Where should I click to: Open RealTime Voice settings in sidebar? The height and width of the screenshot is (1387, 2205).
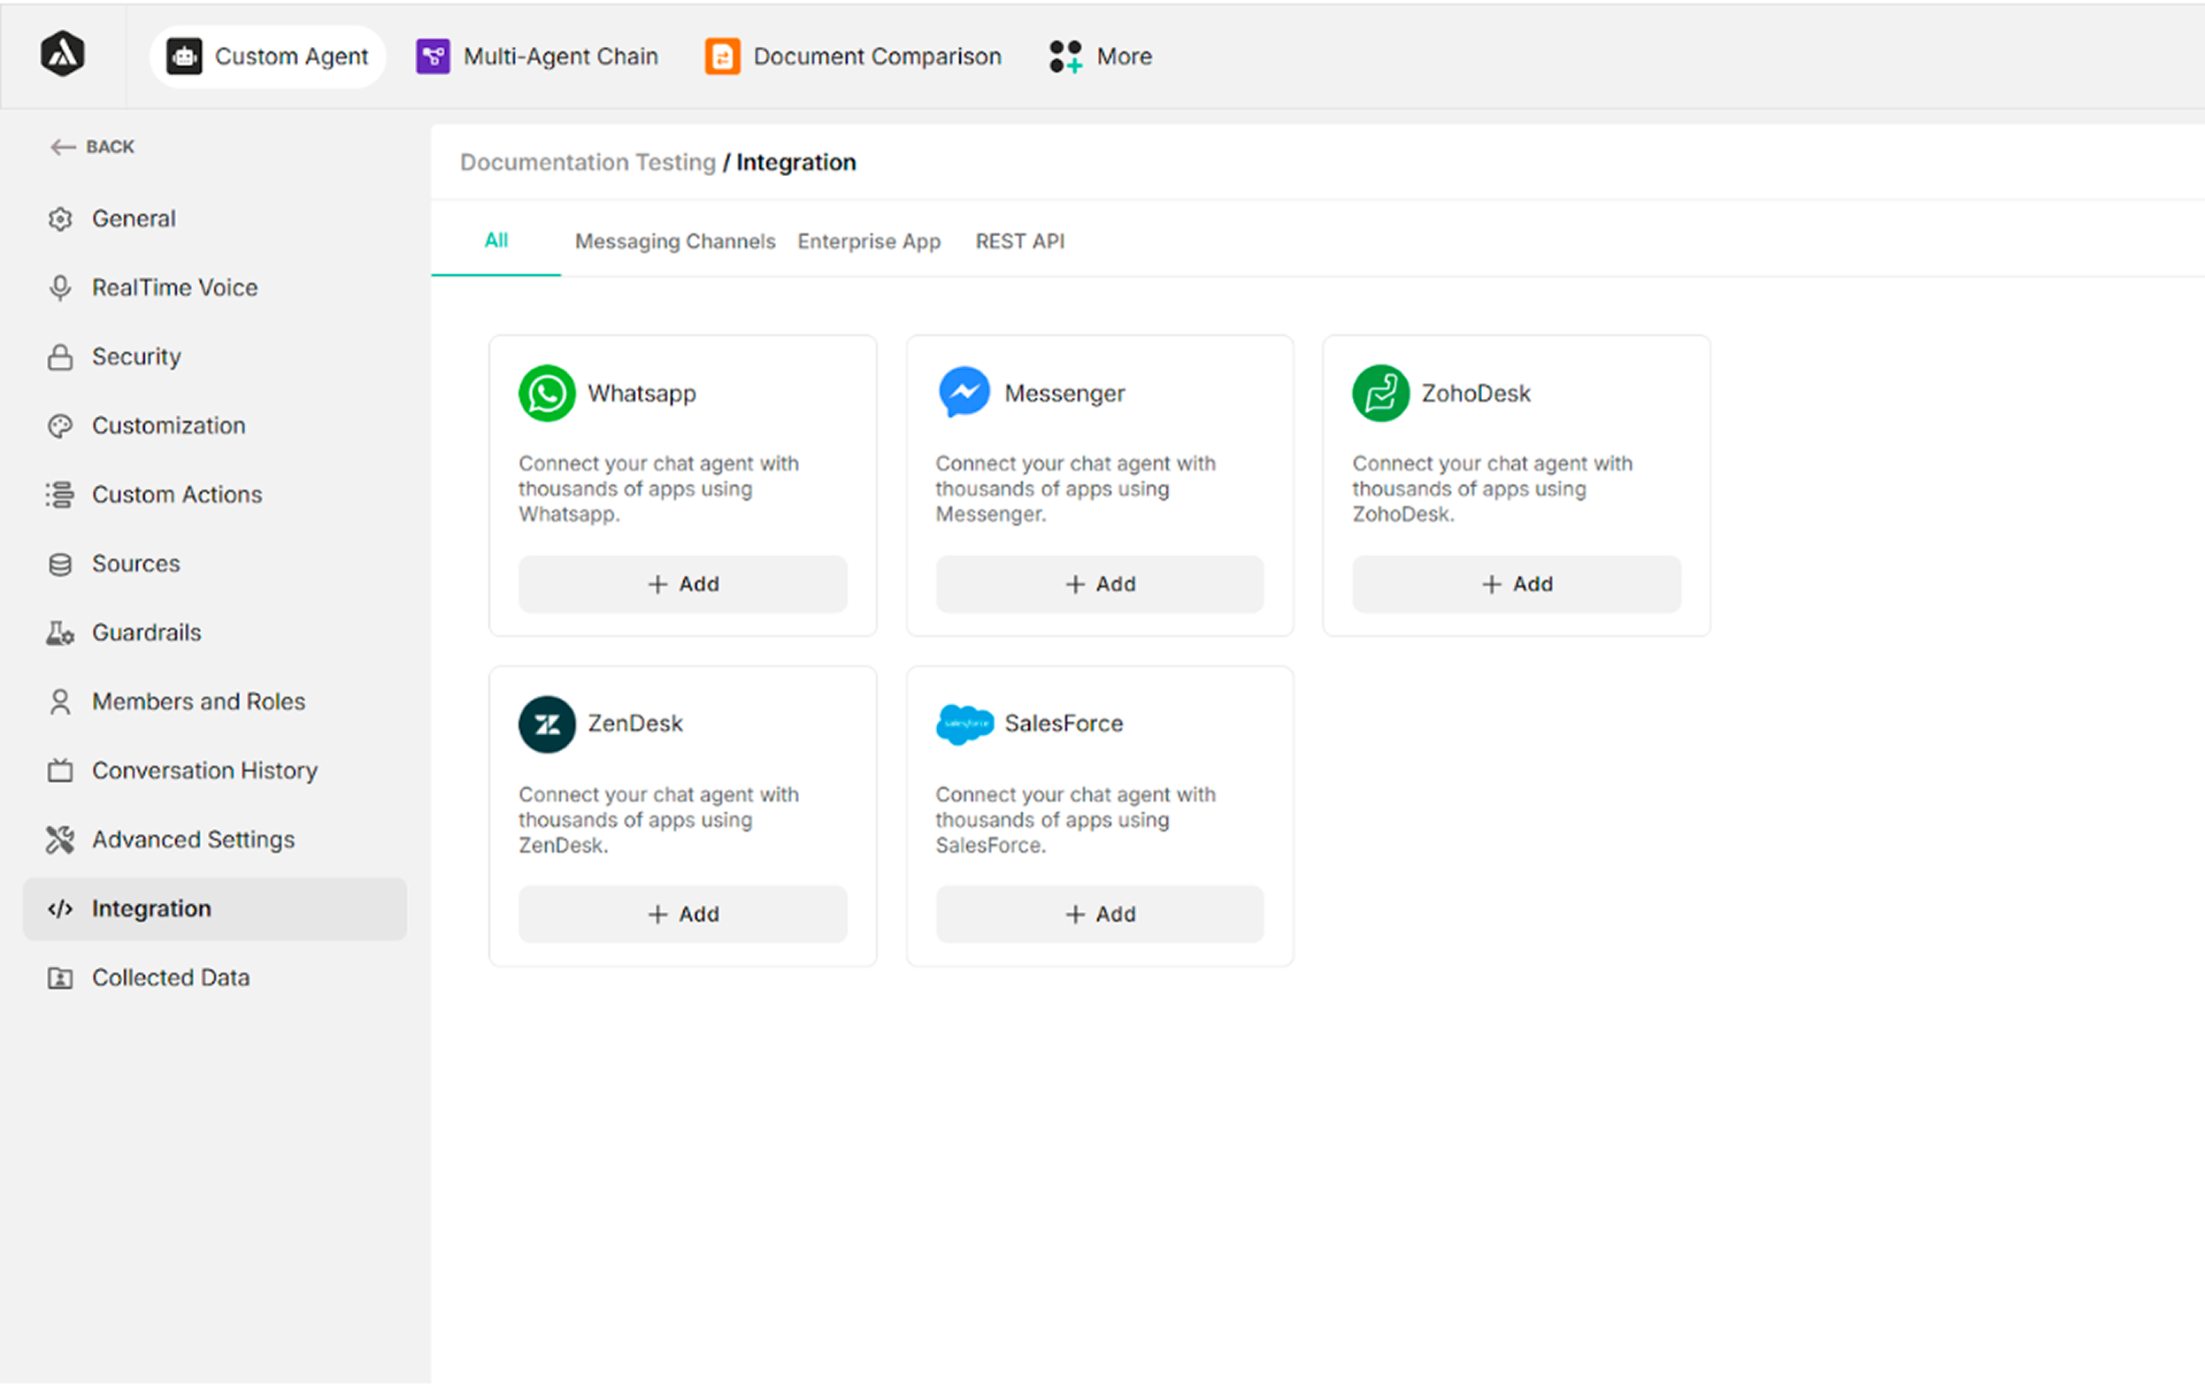pyautogui.click(x=174, y=287)
